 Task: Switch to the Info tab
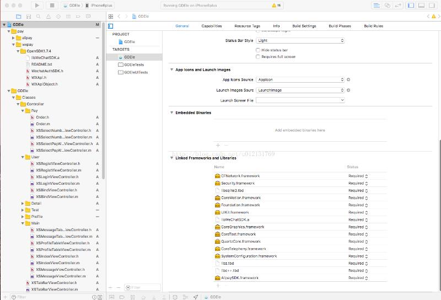(x=276, y=26)
